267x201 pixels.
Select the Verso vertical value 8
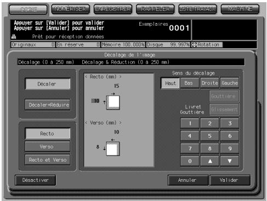98,147
